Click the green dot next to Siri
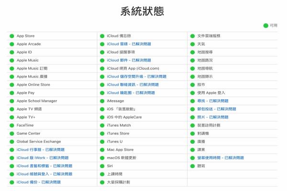Screen dimensions: 287x191 (x=102, y=166)
